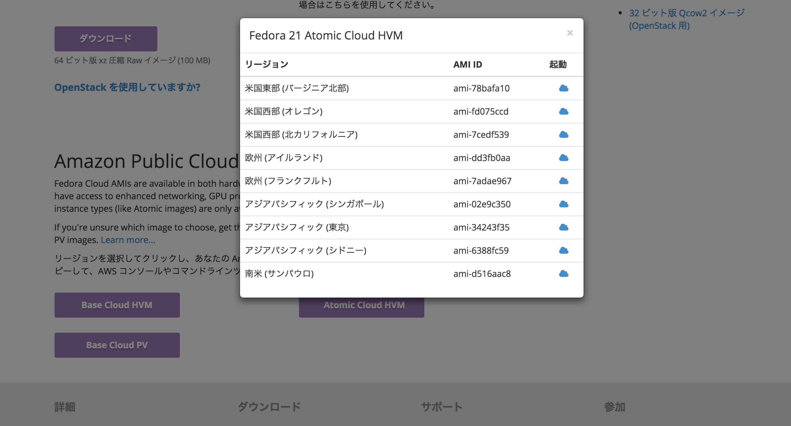Open the Atomic Cloud HVM button
Viewport: 791px width, 426px height.
tap(361, 307)
